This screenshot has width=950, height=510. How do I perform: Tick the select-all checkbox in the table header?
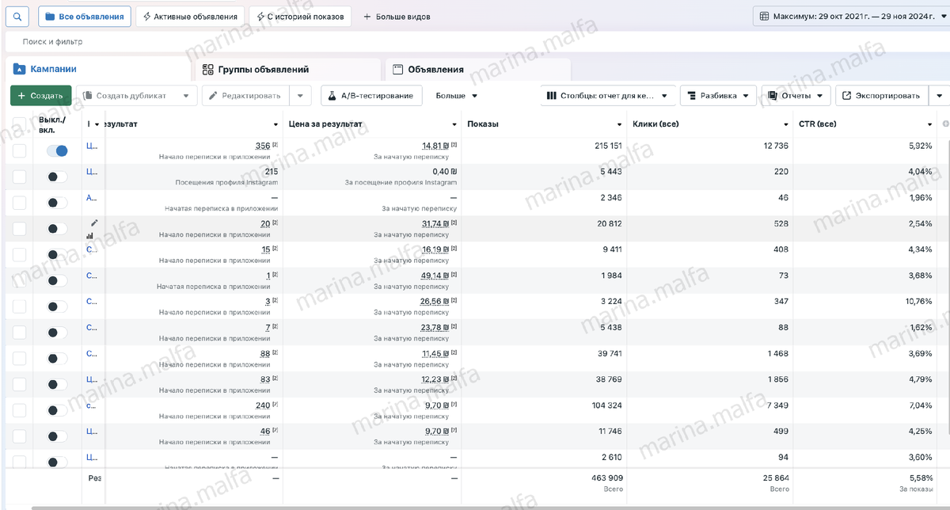coord(19,124)
